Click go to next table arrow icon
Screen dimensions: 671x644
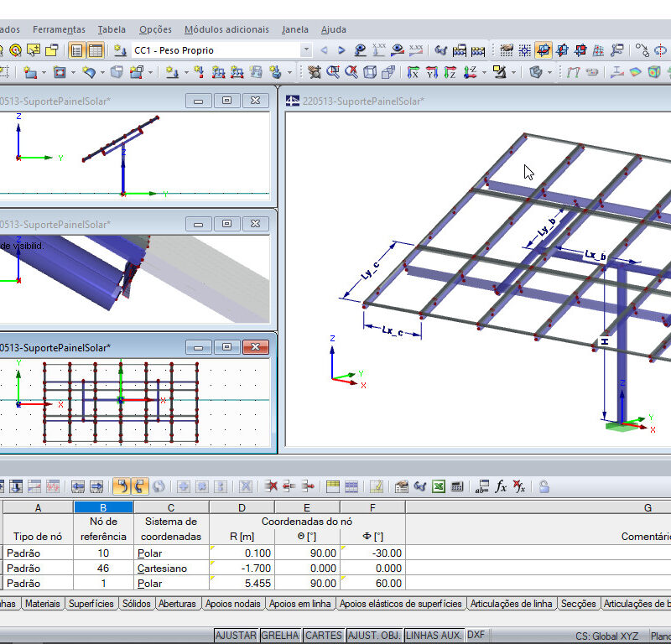[96, 486]
